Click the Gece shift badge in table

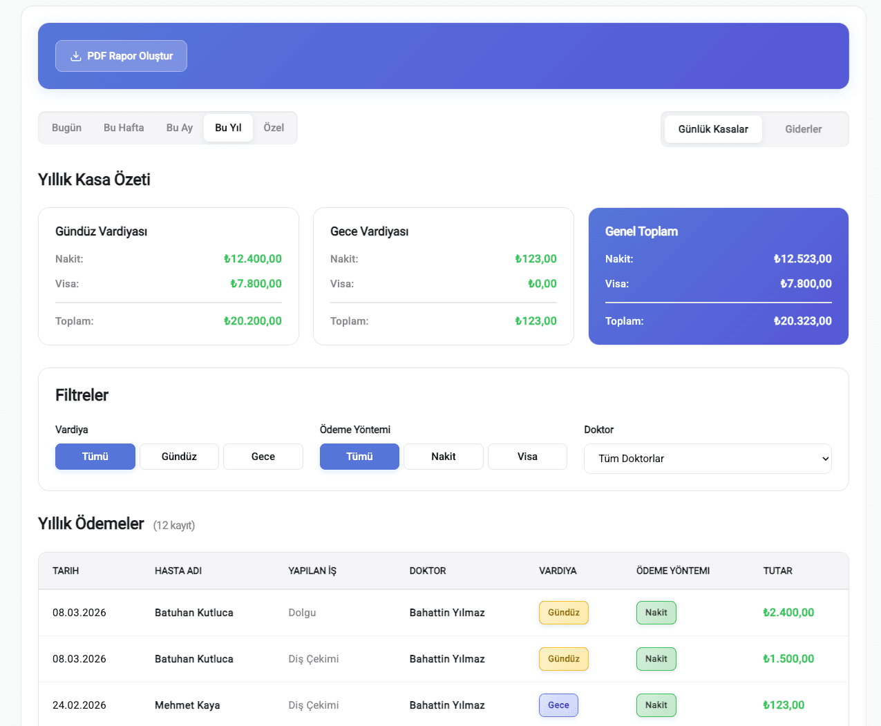click(x=558, y=705)
